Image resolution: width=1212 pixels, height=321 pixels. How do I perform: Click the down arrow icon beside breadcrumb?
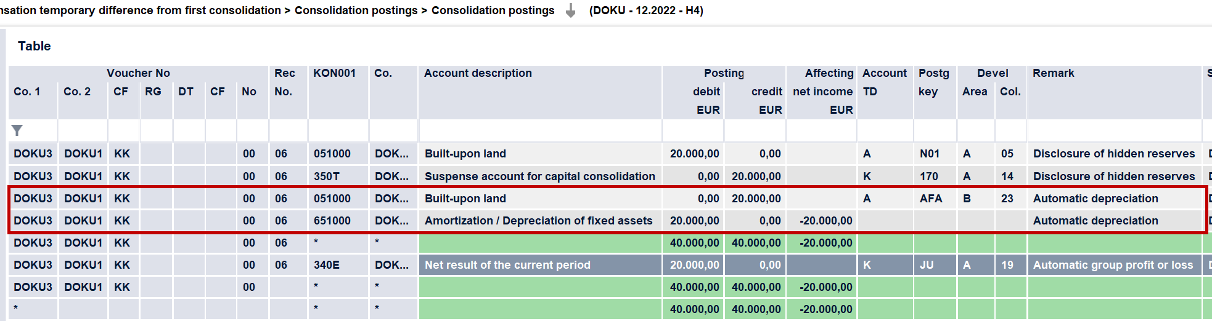click(x=571, y=10)
